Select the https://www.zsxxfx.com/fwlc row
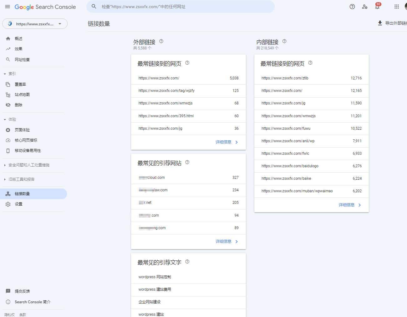407x317 pixels. pyautogui.click(x=312, y=153)
